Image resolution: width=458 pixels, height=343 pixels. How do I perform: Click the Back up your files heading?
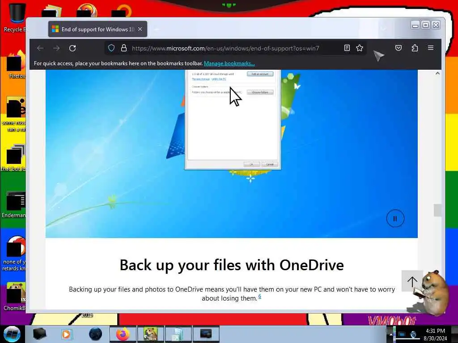pos(232,265)
